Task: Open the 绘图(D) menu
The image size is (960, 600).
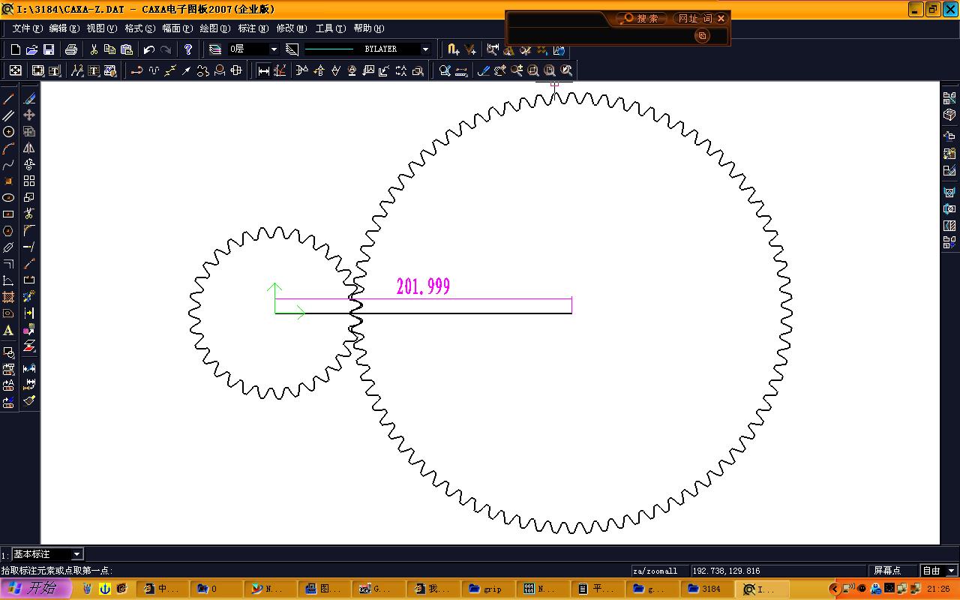Action: point(214,28)
